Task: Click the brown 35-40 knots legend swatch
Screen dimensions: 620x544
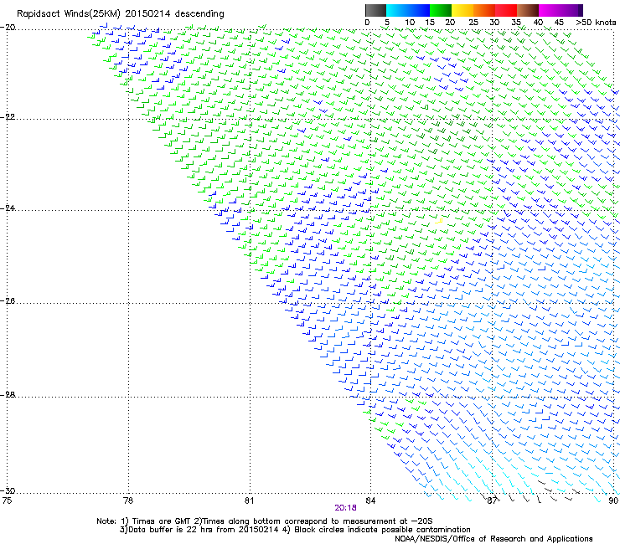Action: coord(528,10)
